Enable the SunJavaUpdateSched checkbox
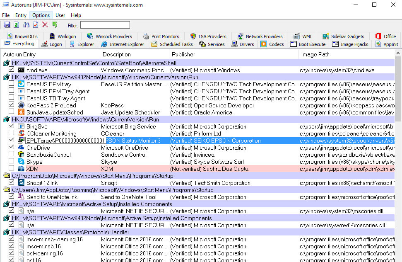This screenshot has height=262, width=402. click(x=11, y=112)
